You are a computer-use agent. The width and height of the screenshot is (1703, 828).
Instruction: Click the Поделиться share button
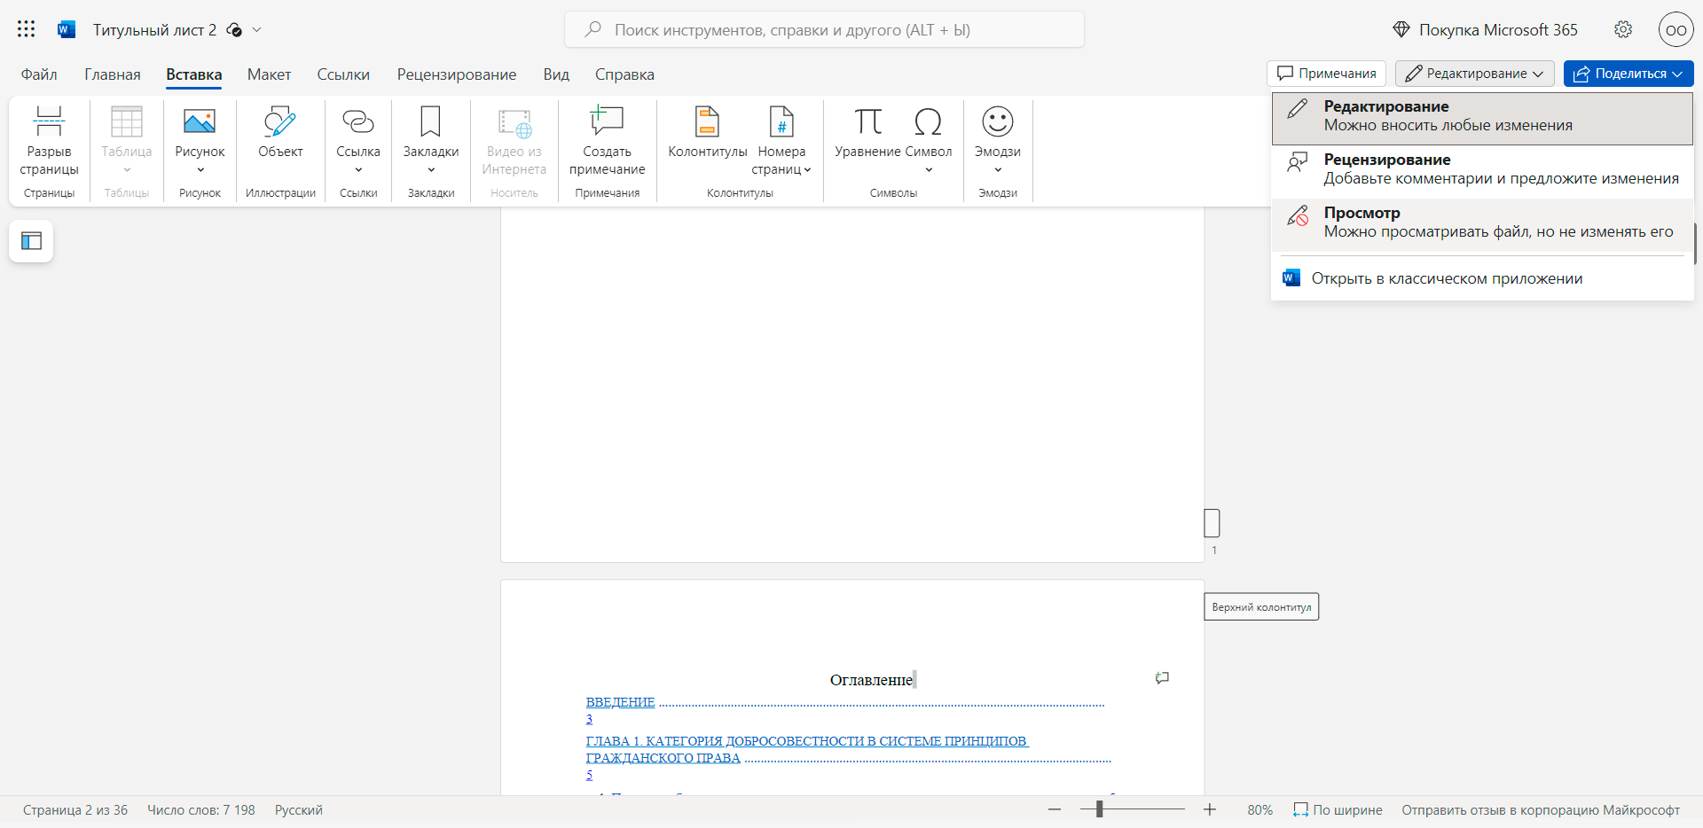tap(1628, 74)
